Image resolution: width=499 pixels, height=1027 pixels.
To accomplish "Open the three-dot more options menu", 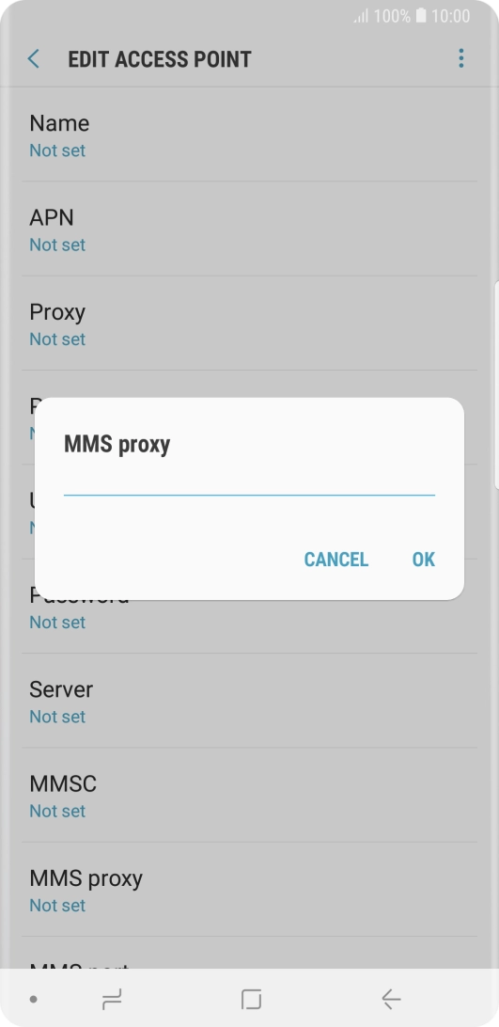I will point(461,58).
